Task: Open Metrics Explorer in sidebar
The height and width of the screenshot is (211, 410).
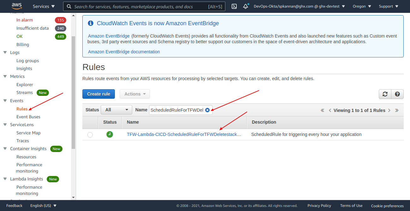Action: point(25,85)
